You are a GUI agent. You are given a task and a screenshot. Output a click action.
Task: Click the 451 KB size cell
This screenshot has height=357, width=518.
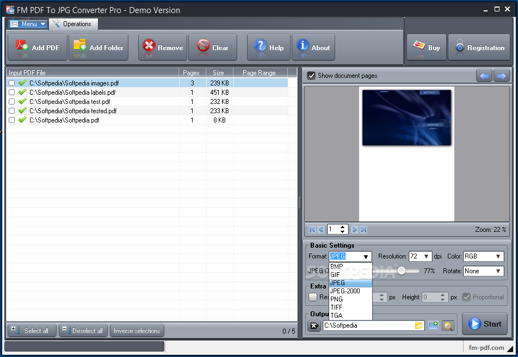tap(219, 92)
